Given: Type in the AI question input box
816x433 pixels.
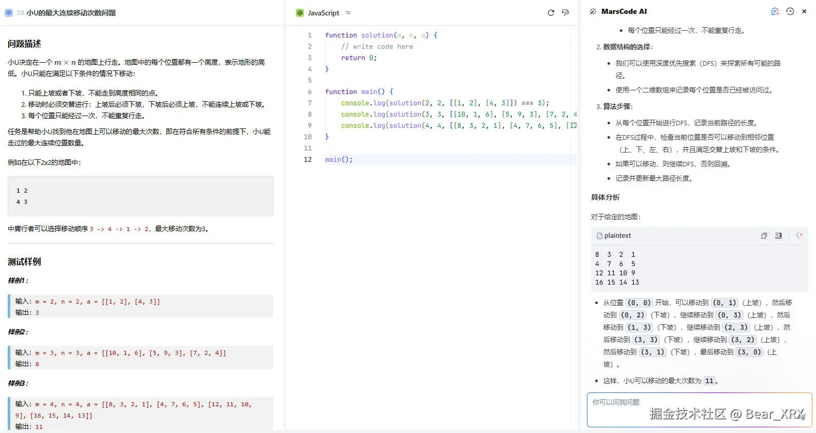Looking at the screenshot, I should click(x=693, y=409).
